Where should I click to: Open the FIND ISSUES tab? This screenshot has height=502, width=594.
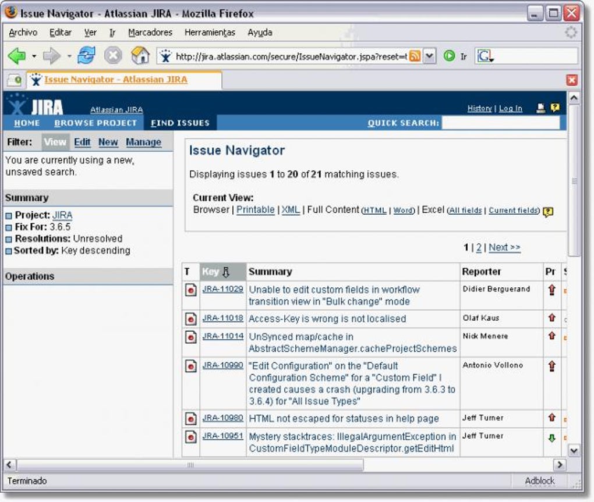tap(180, 123)
